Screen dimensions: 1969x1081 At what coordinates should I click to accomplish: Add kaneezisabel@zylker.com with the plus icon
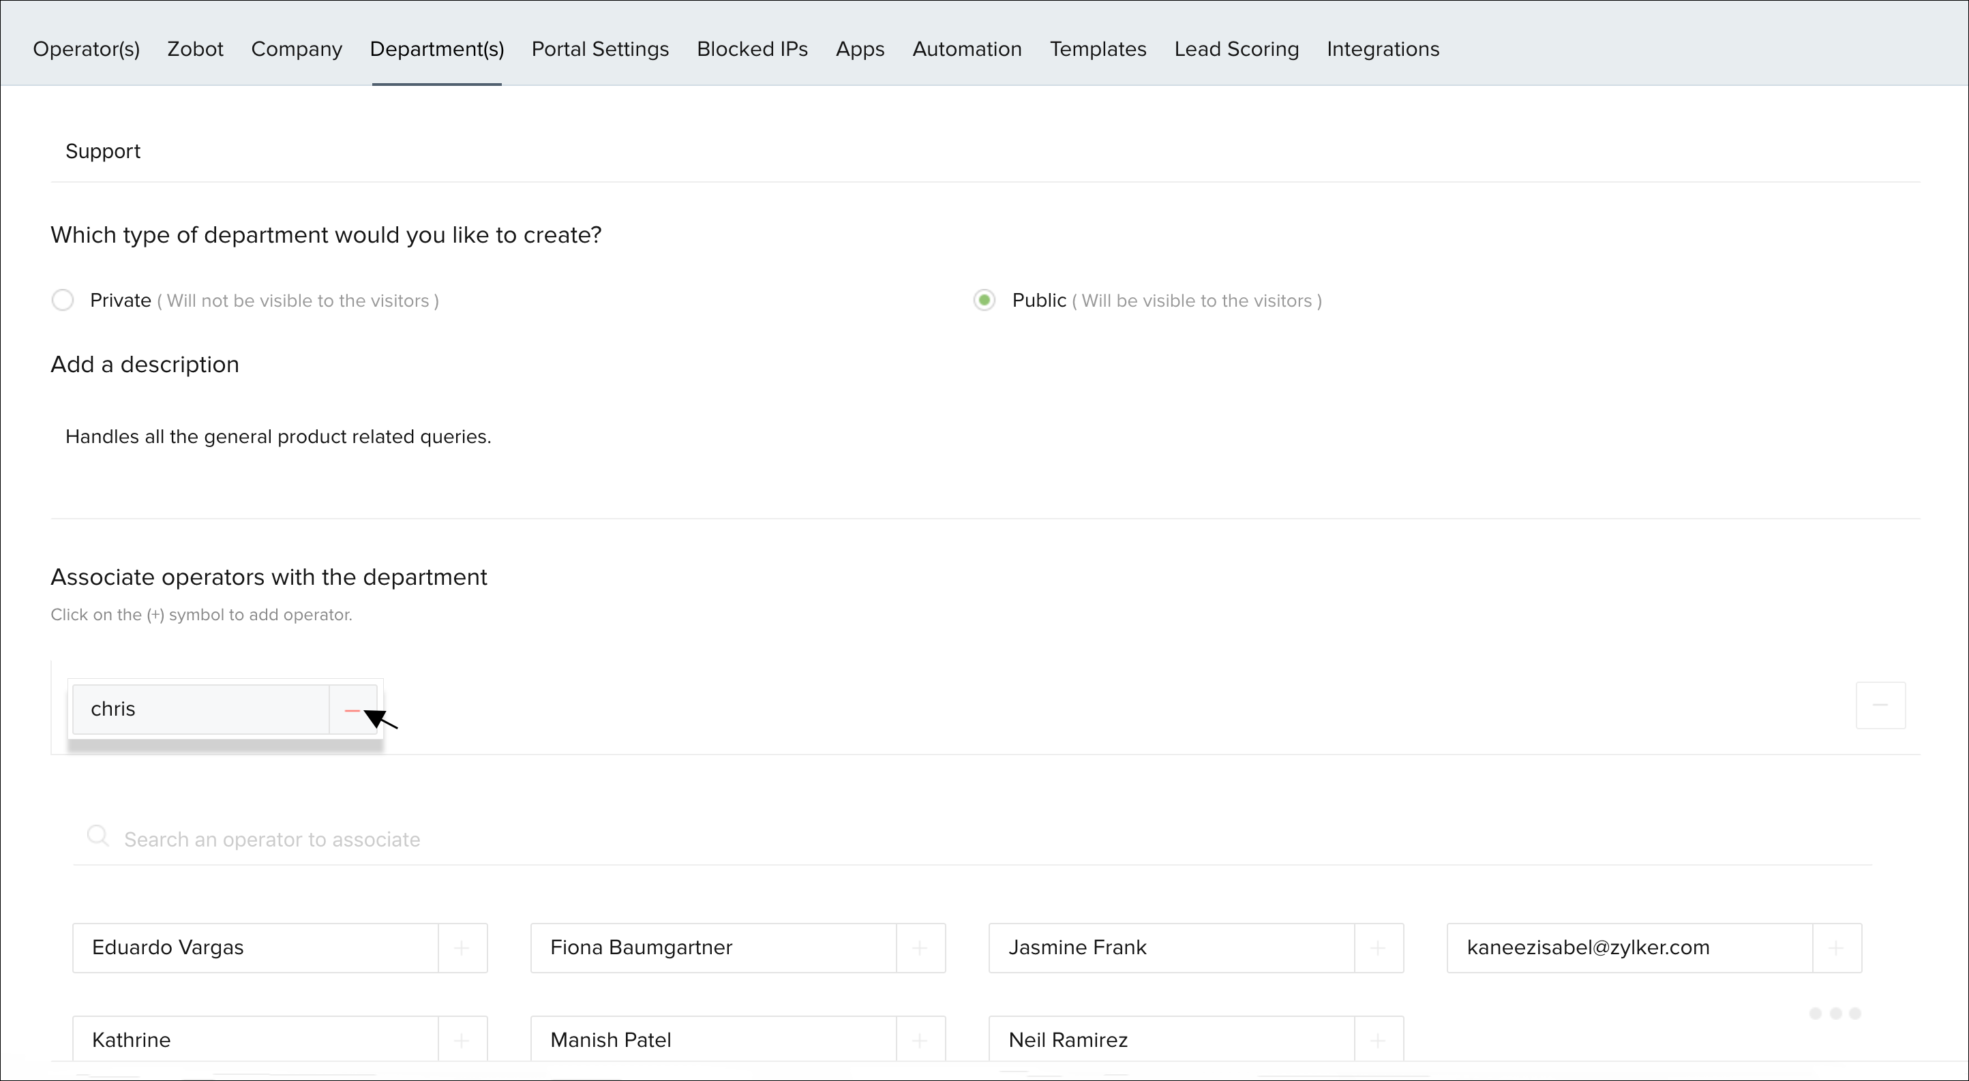point(1837,948)
